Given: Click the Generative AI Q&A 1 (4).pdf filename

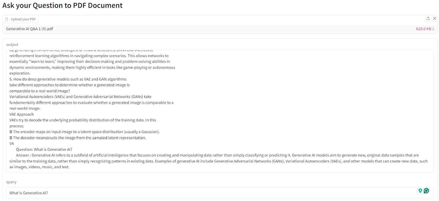Looking at the screenshot, I should 30,29.
